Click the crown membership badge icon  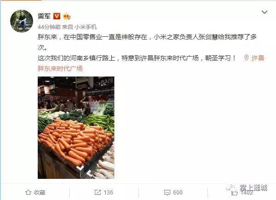[x=67, y=16]
